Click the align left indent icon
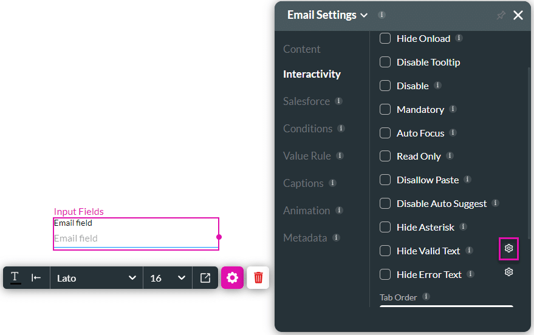Image resolution: width=534 pixels, height=335 pixels. pyautogui.click(x=36, y=278)
